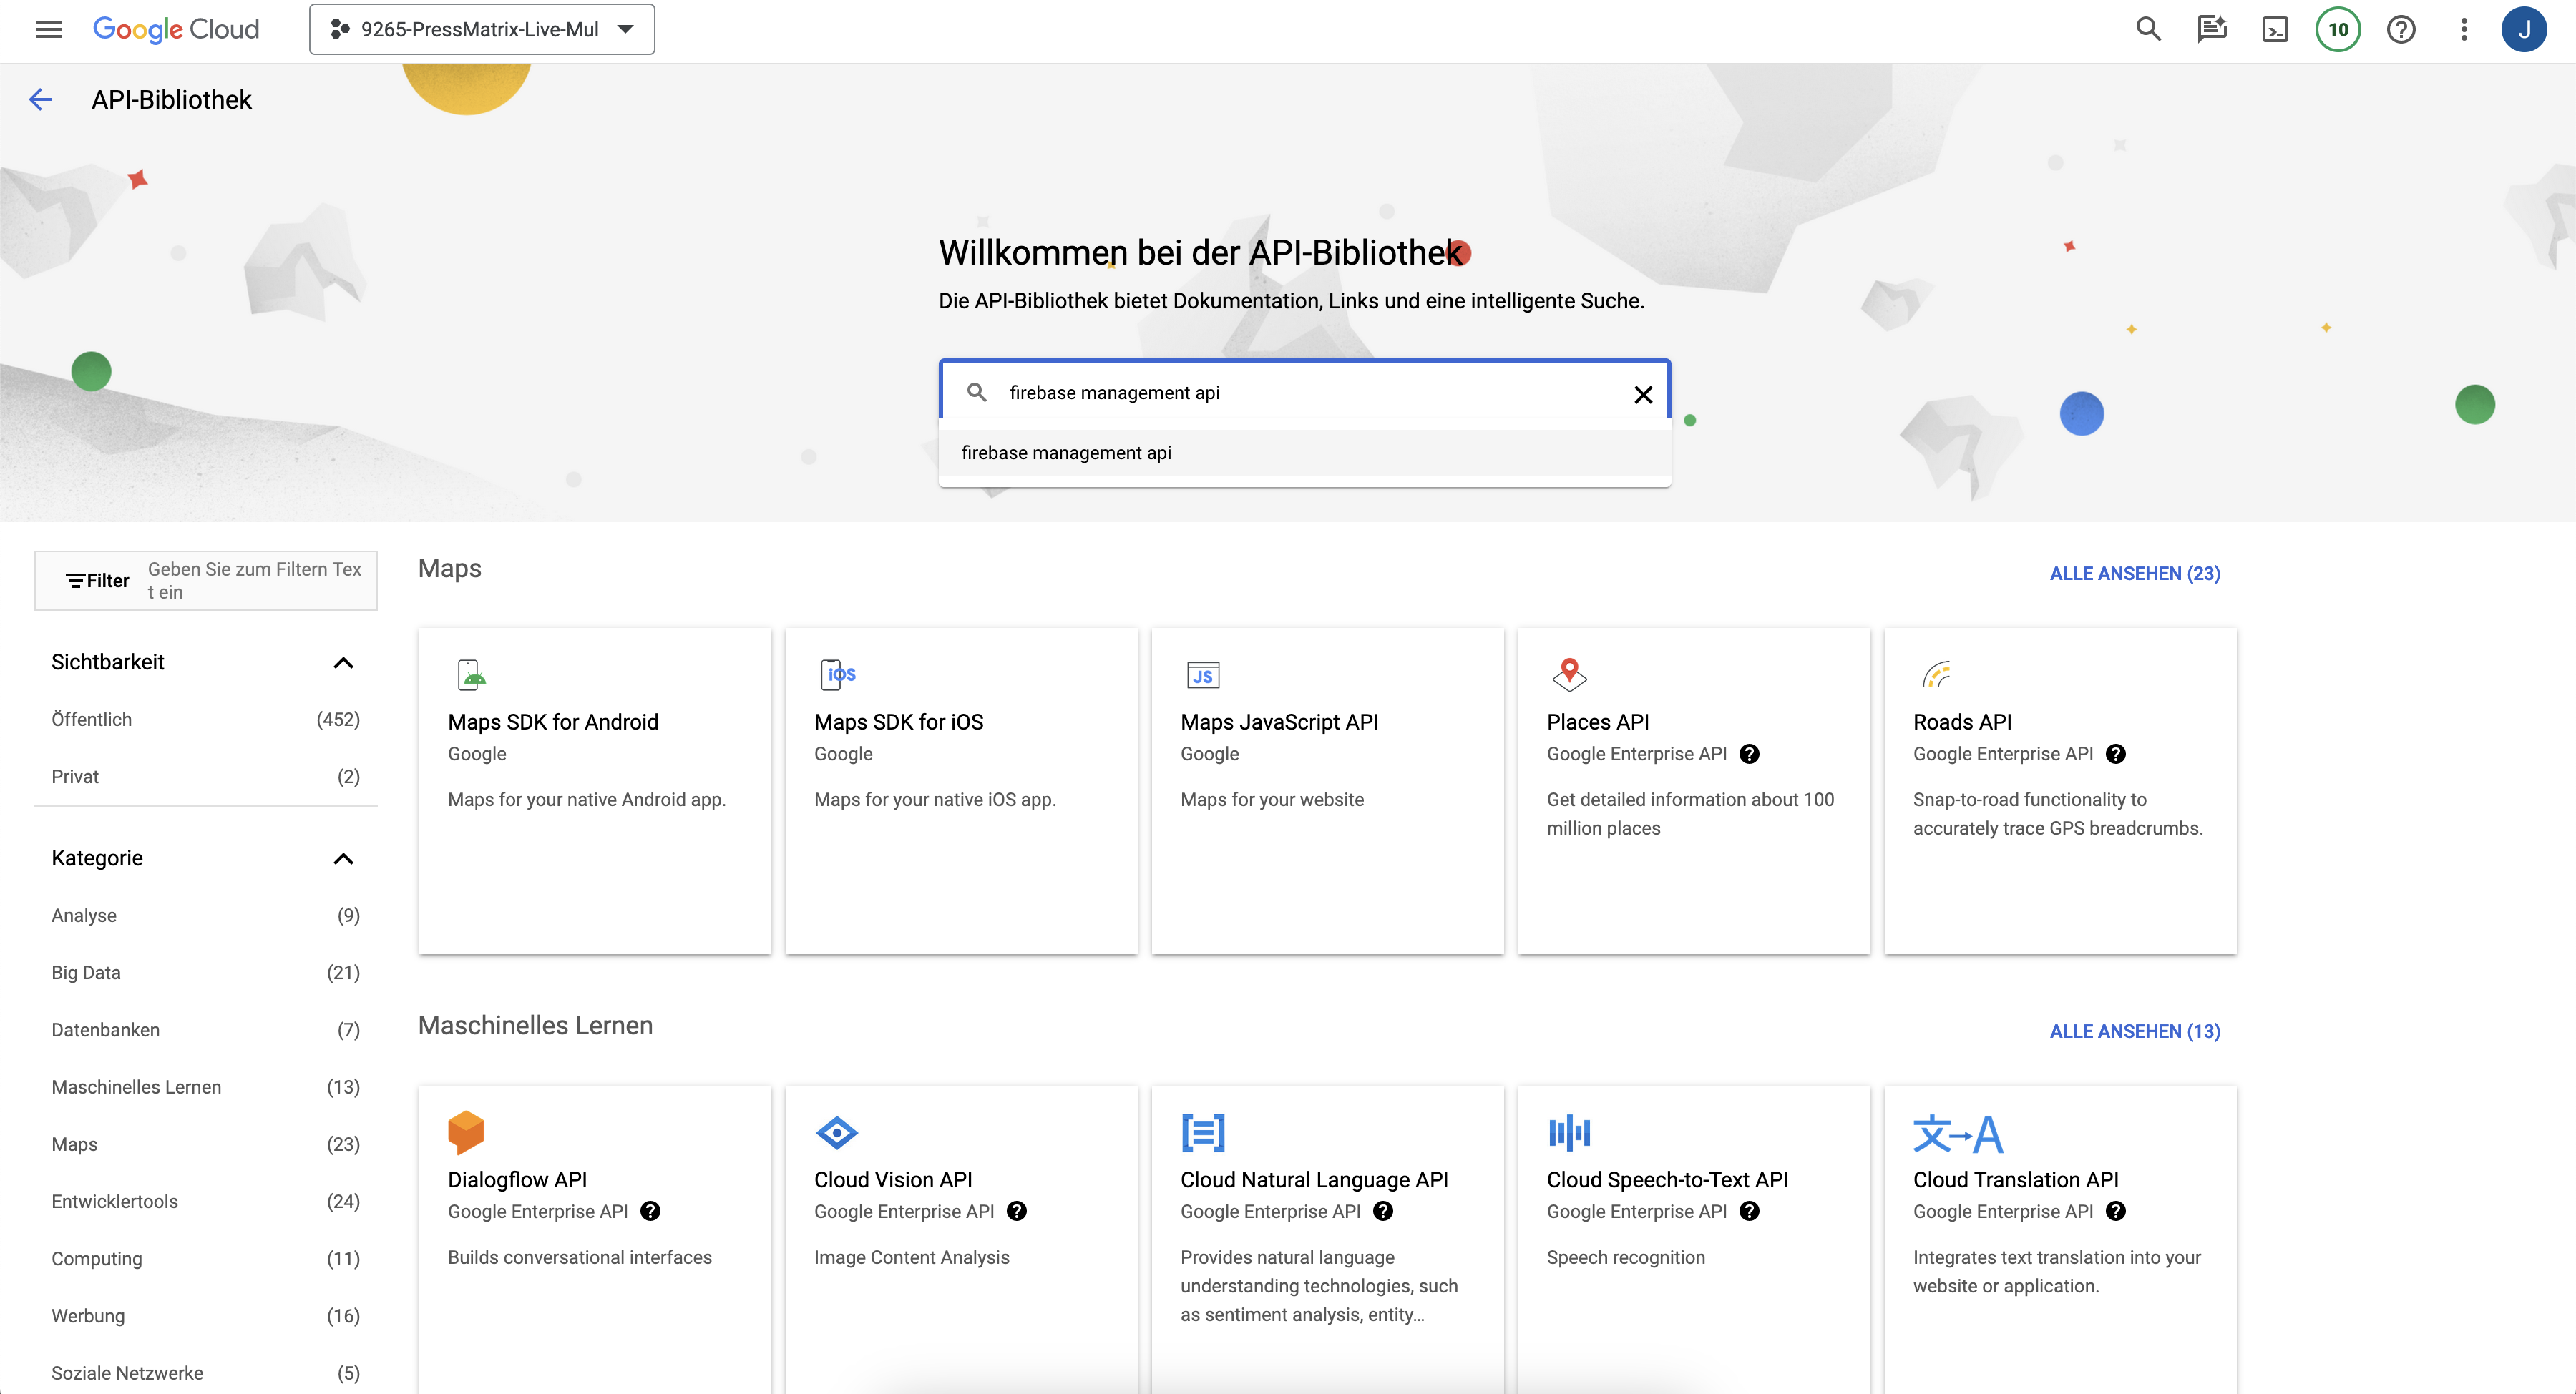Click the Filter list icon

coord(75,581)
